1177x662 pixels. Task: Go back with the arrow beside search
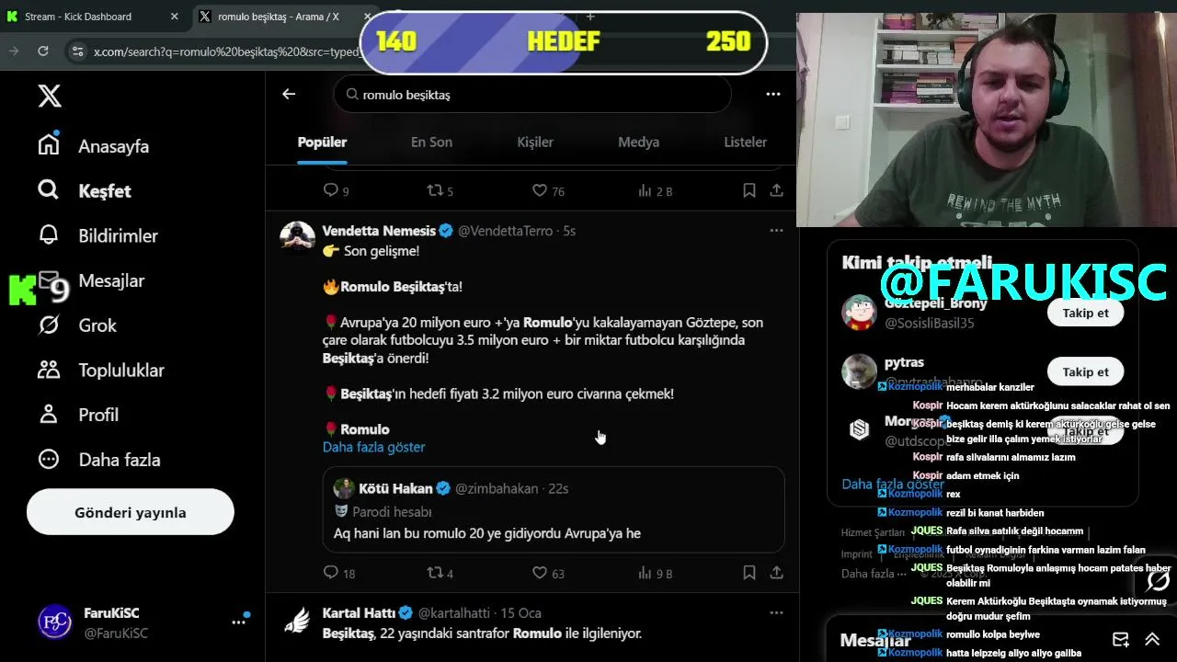tap(289, 94)
